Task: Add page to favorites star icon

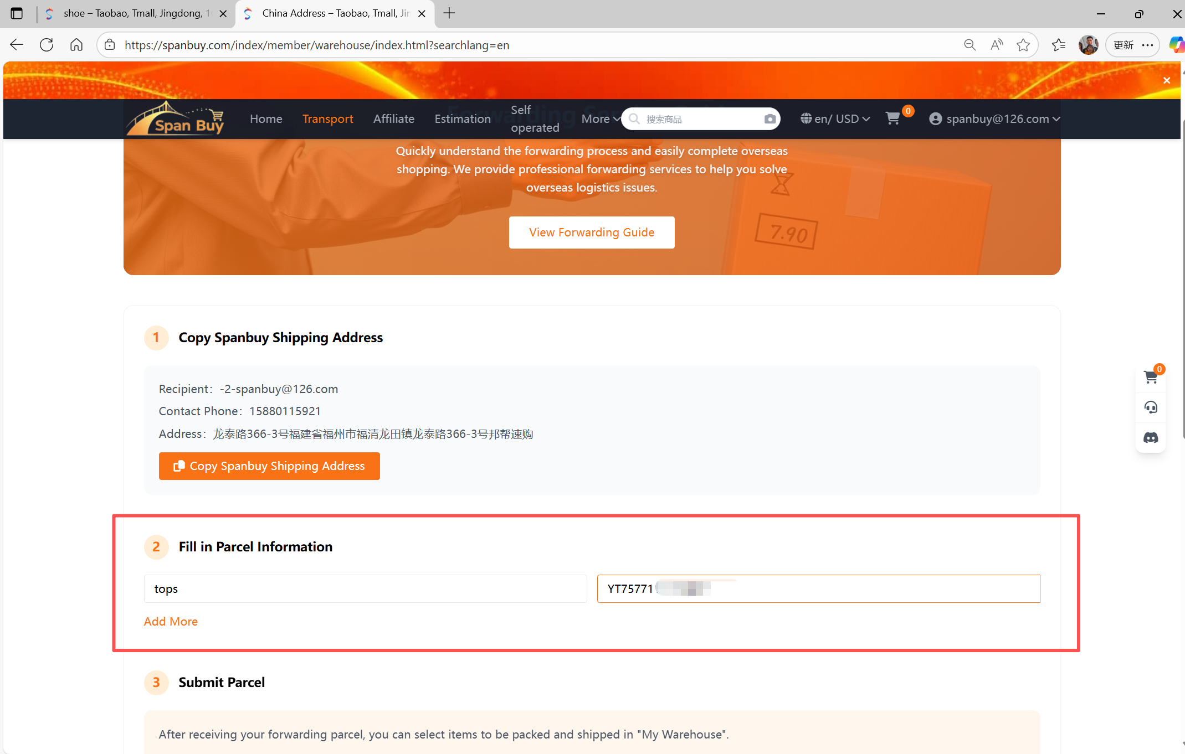Action: [1023, 45]
